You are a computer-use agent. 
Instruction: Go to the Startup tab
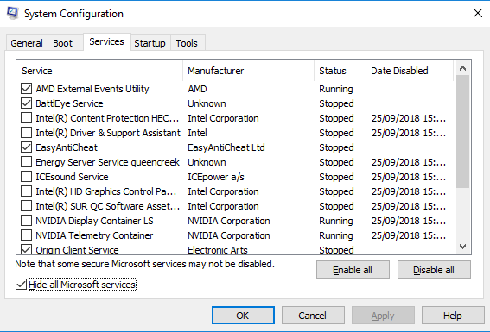point(150,43)
